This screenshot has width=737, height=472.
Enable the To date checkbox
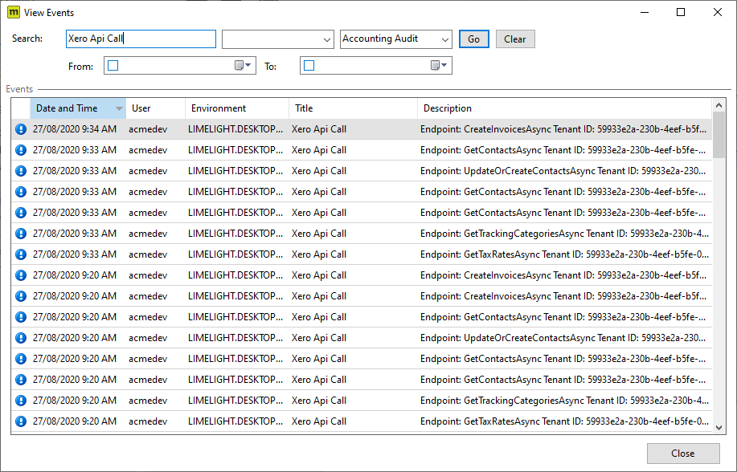(309, 66)
